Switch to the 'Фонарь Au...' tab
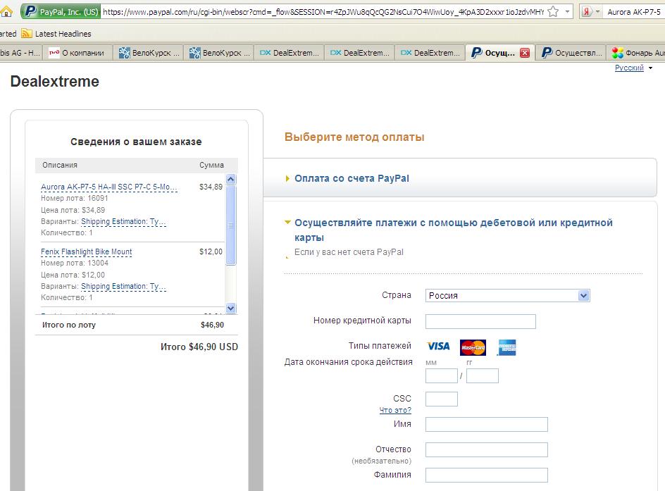Screen dimensions: 665x491 click(x=636, y=53)
